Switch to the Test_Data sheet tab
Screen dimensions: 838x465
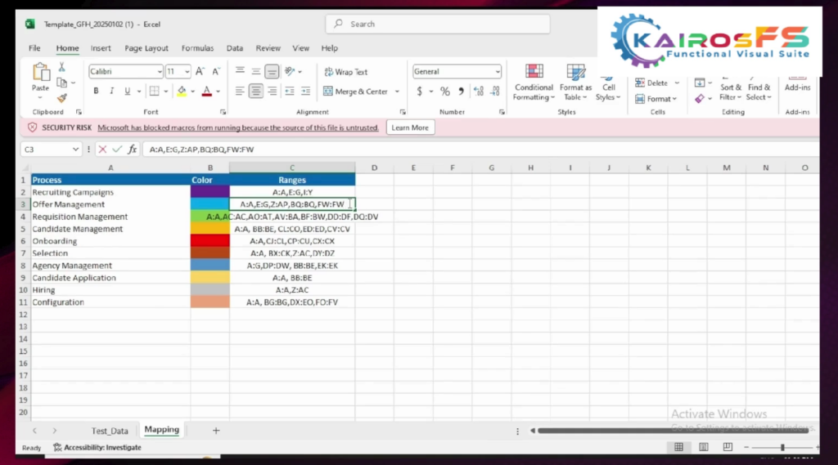[x=110, y=431]
